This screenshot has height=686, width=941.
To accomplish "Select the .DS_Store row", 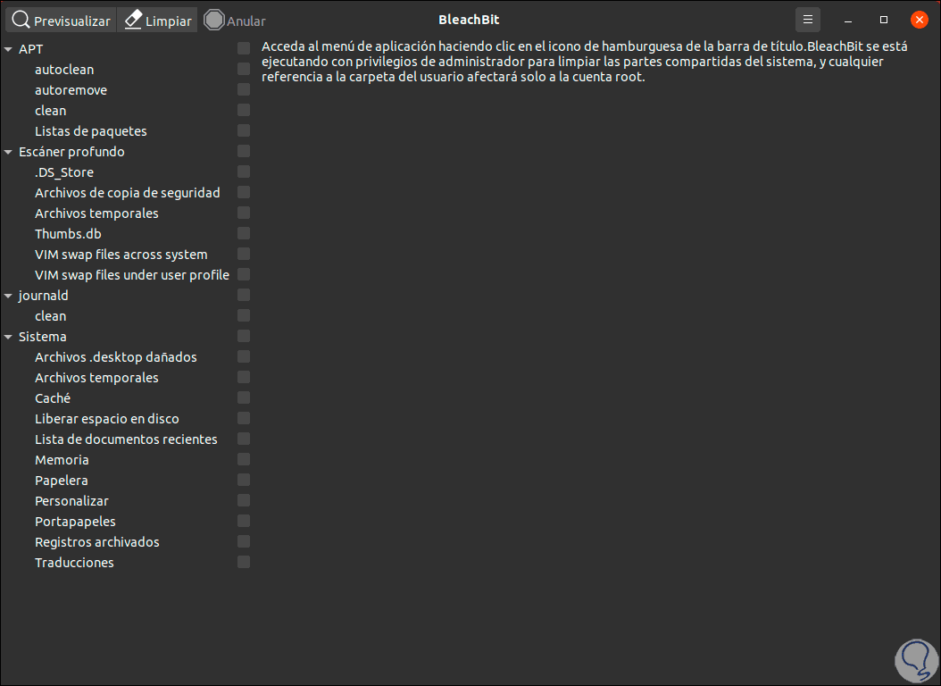I will pos(64,172).
